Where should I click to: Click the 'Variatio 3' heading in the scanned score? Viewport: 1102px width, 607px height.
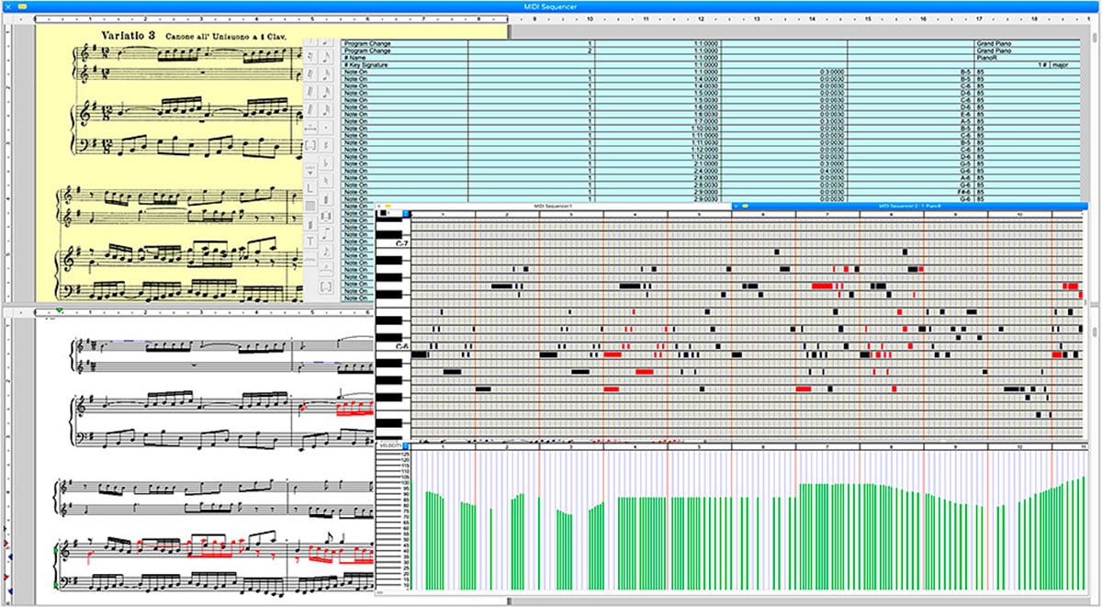click(x=128, y=34)
